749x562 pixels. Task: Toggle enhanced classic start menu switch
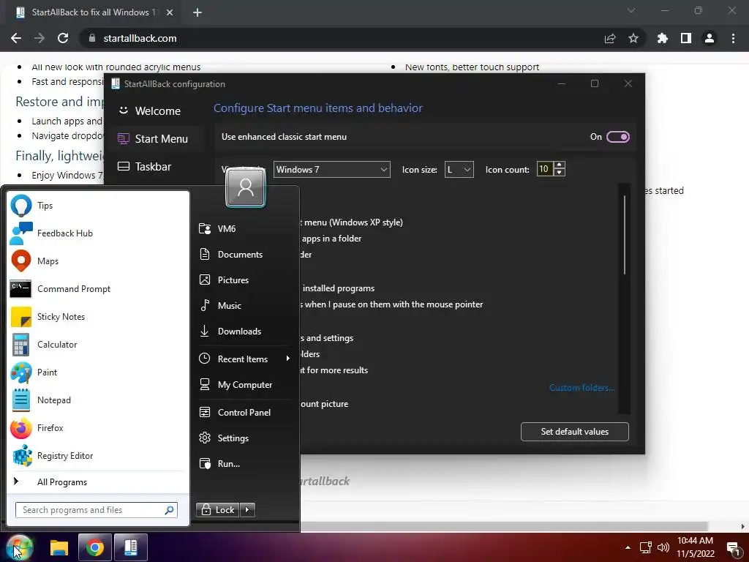click(617, 137)
